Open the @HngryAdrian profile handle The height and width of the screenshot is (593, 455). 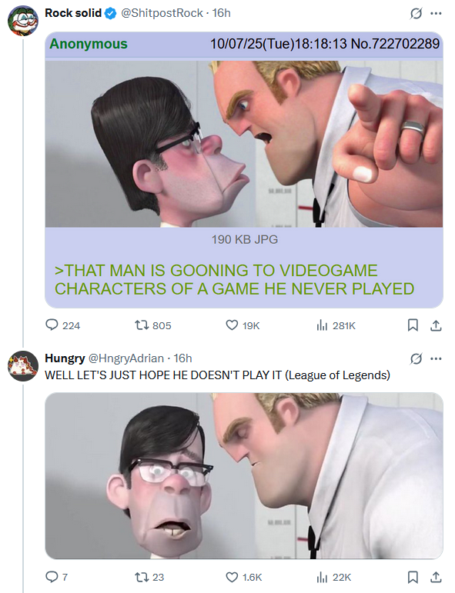click(x=126, y=358)
